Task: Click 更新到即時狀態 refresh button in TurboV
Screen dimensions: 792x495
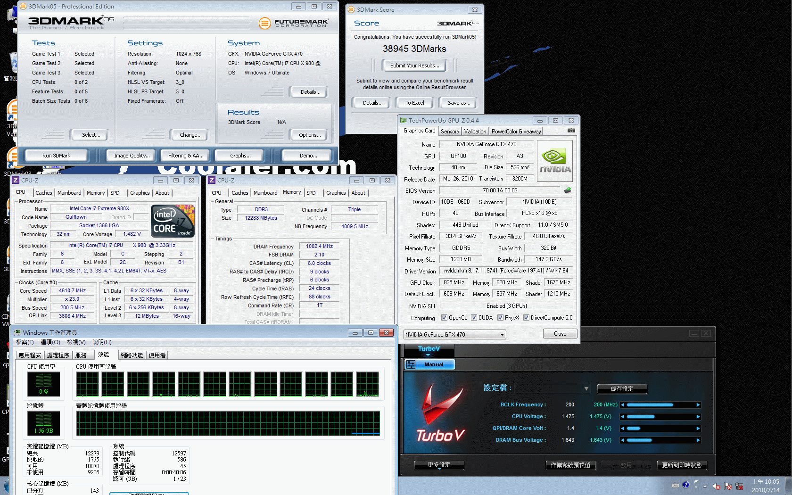Action: pos(682,465)
